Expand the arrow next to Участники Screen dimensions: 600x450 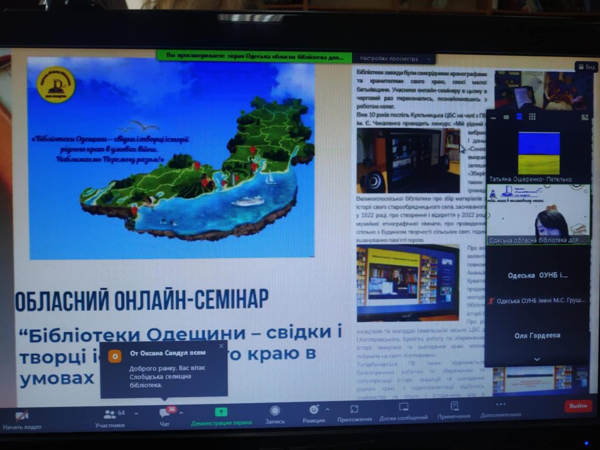click(136, 414)
